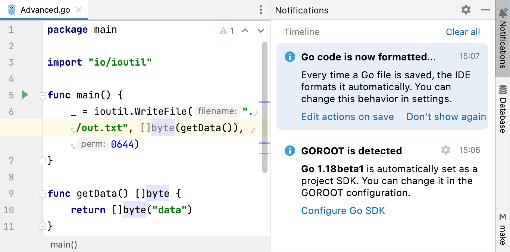
Task: Open editor tab options three-dot menu
Action: tap(261, 10)
